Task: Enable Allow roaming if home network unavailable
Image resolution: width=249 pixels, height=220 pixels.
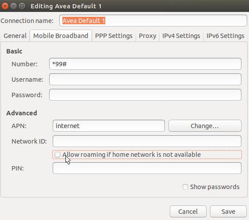Action: tap(57, 155)
